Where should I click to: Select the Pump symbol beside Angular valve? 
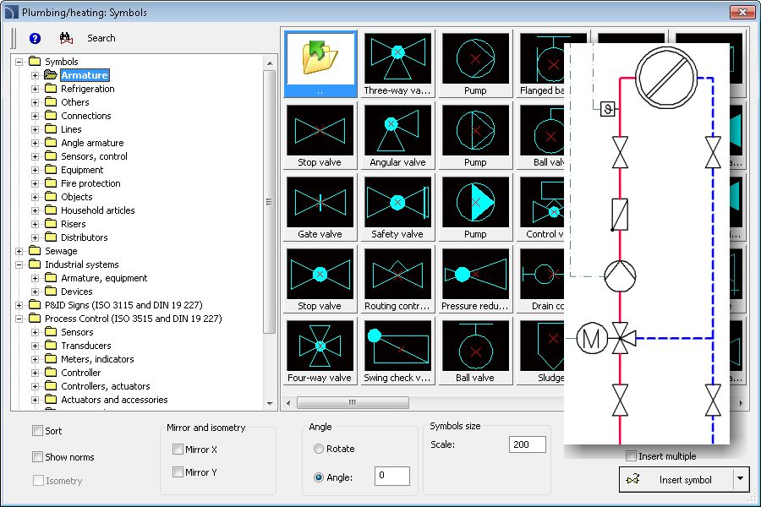pos(475,136)
